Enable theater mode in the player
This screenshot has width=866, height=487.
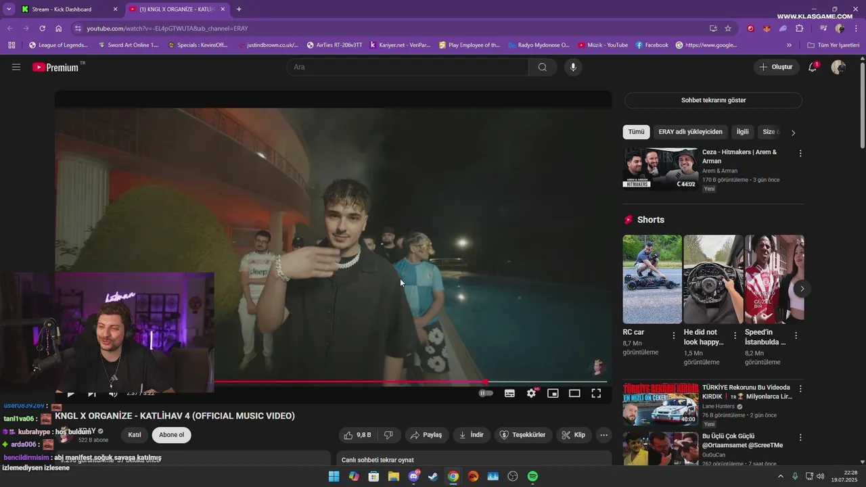pyautogui.click(x=574, y=393)
